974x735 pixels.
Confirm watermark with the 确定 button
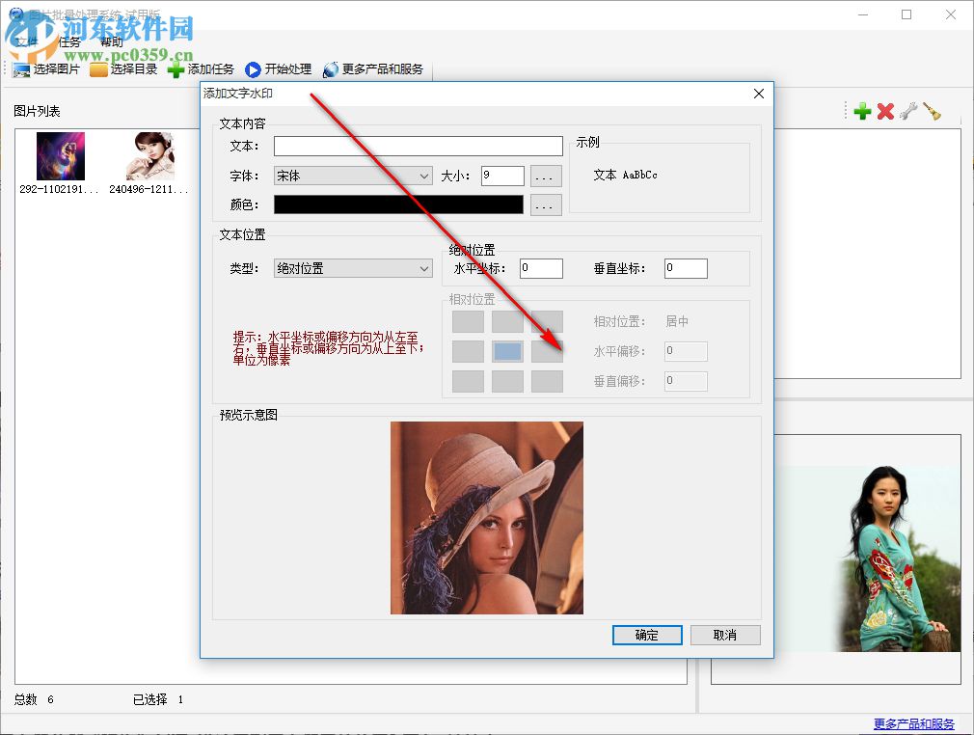click(646, 635)
